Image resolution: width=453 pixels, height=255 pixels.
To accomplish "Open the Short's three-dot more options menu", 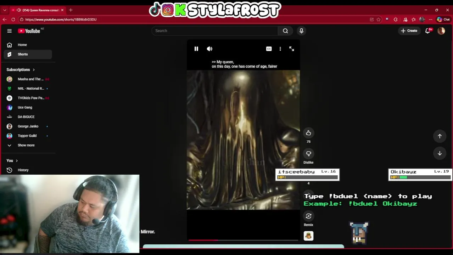I will [x=280, y=49].
